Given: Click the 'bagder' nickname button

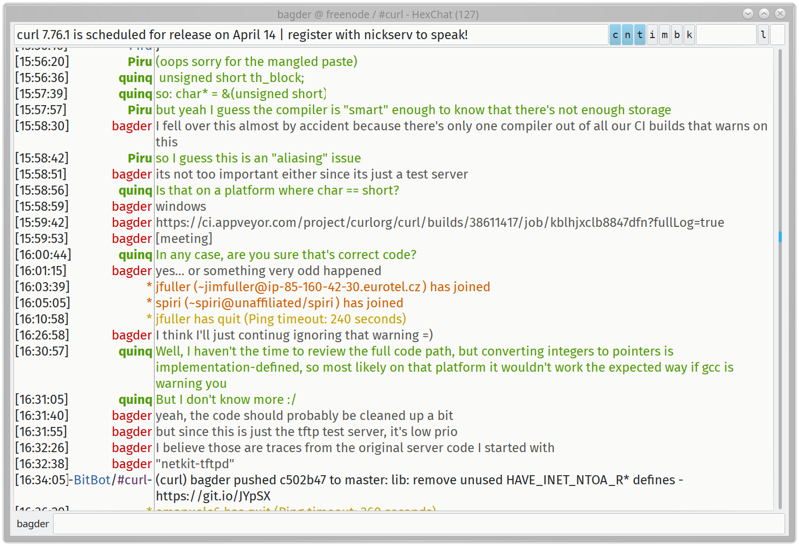Looking at the screenshot, I should point(33,524).
